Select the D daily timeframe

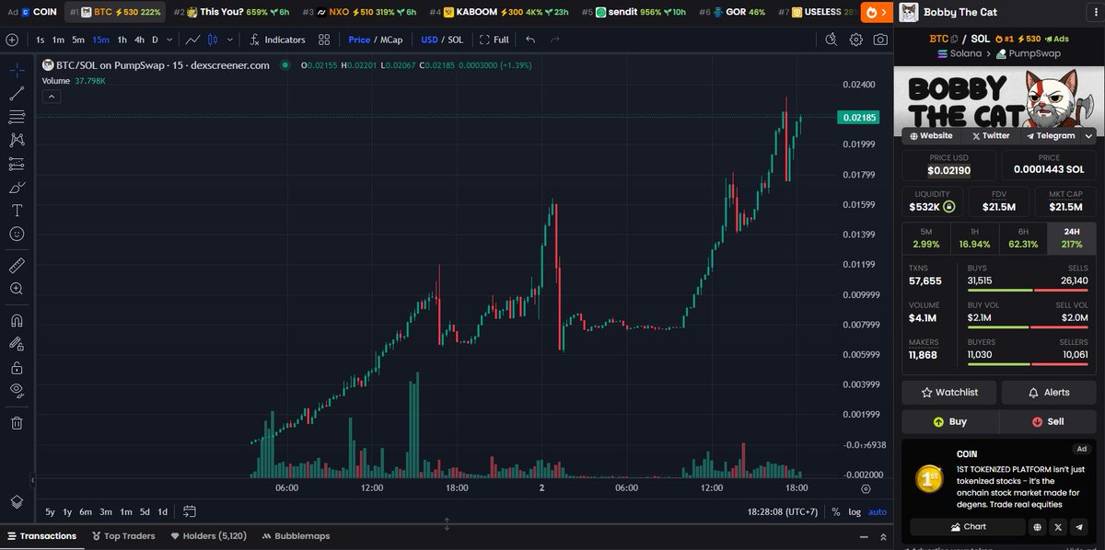click(156, 40)
